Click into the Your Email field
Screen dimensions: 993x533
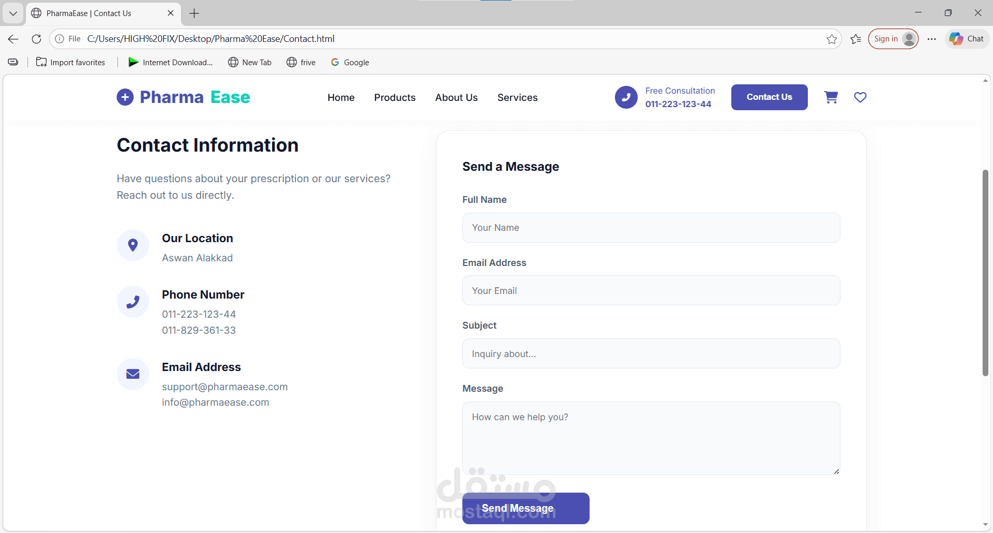coord(651,291)
